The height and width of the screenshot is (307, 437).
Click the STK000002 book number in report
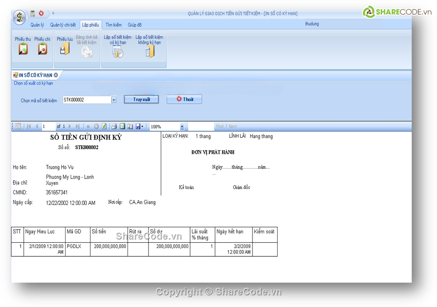click(x=87, y=147)
